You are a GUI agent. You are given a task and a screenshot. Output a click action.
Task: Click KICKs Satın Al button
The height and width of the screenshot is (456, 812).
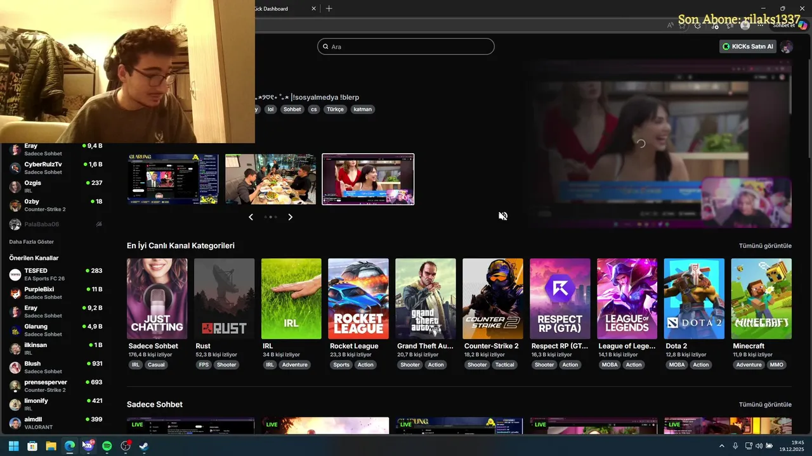click(x=748, y=46)
